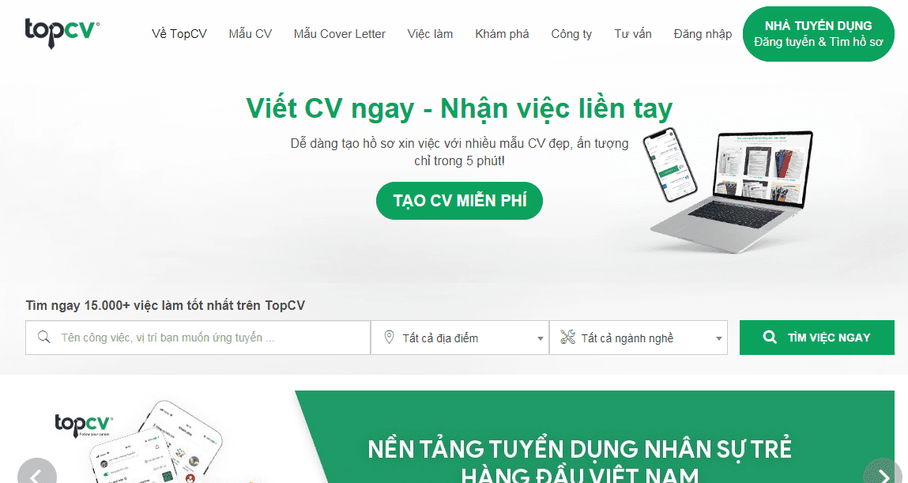Click the TopCV logo in header
908x483 pixels.
(62, 32)
